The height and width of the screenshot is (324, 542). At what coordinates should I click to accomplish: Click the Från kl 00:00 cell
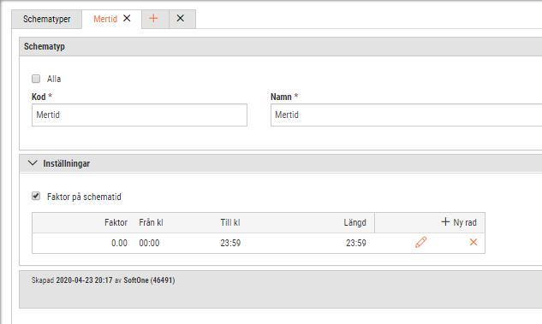pyautogui.click(x=149, y=243)
